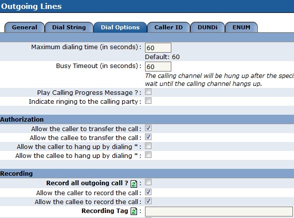This screenshot has height=218, width=294.
Task: Switch to the Dial String tab
Action: [69, 27]
